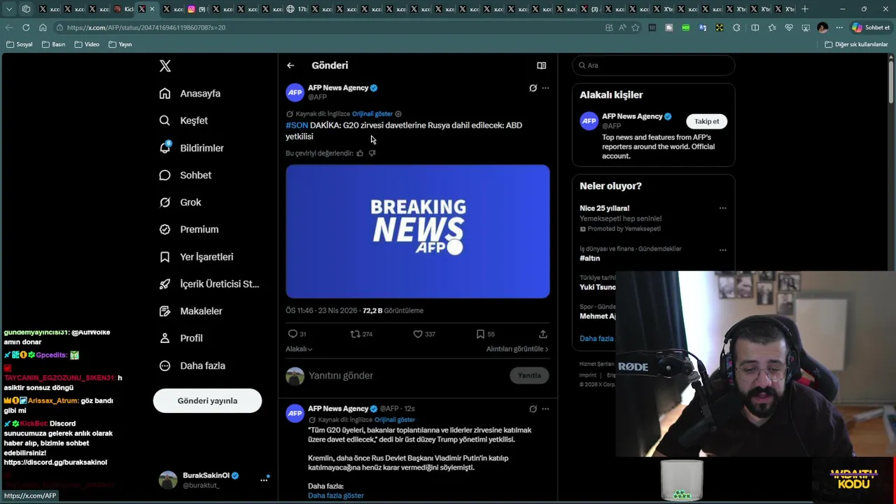The height and width of the screenshot is (504, 896).
Task: Click AFP avatar on main post
Action: point(295,92)
